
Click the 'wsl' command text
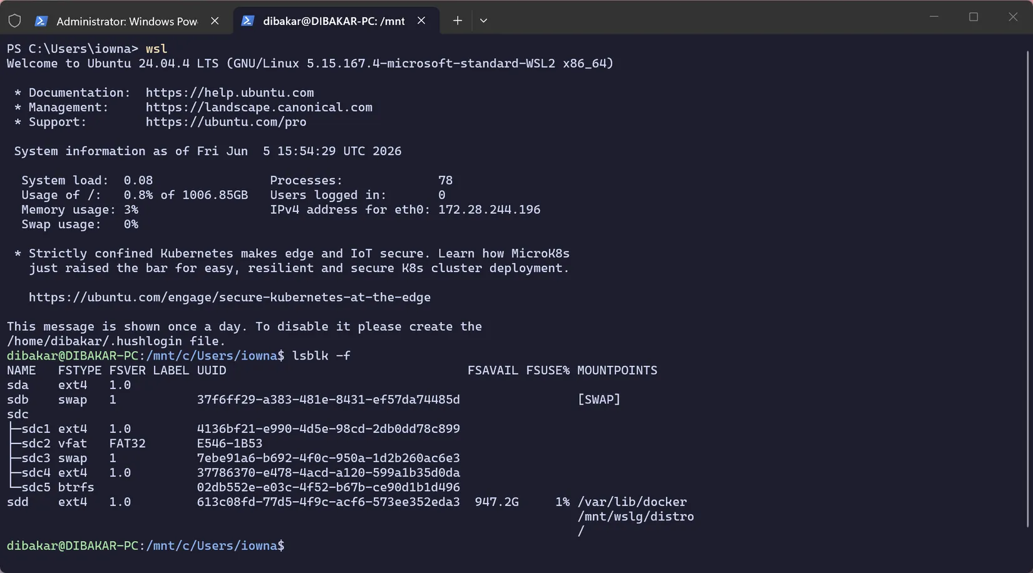click(157, 49)
